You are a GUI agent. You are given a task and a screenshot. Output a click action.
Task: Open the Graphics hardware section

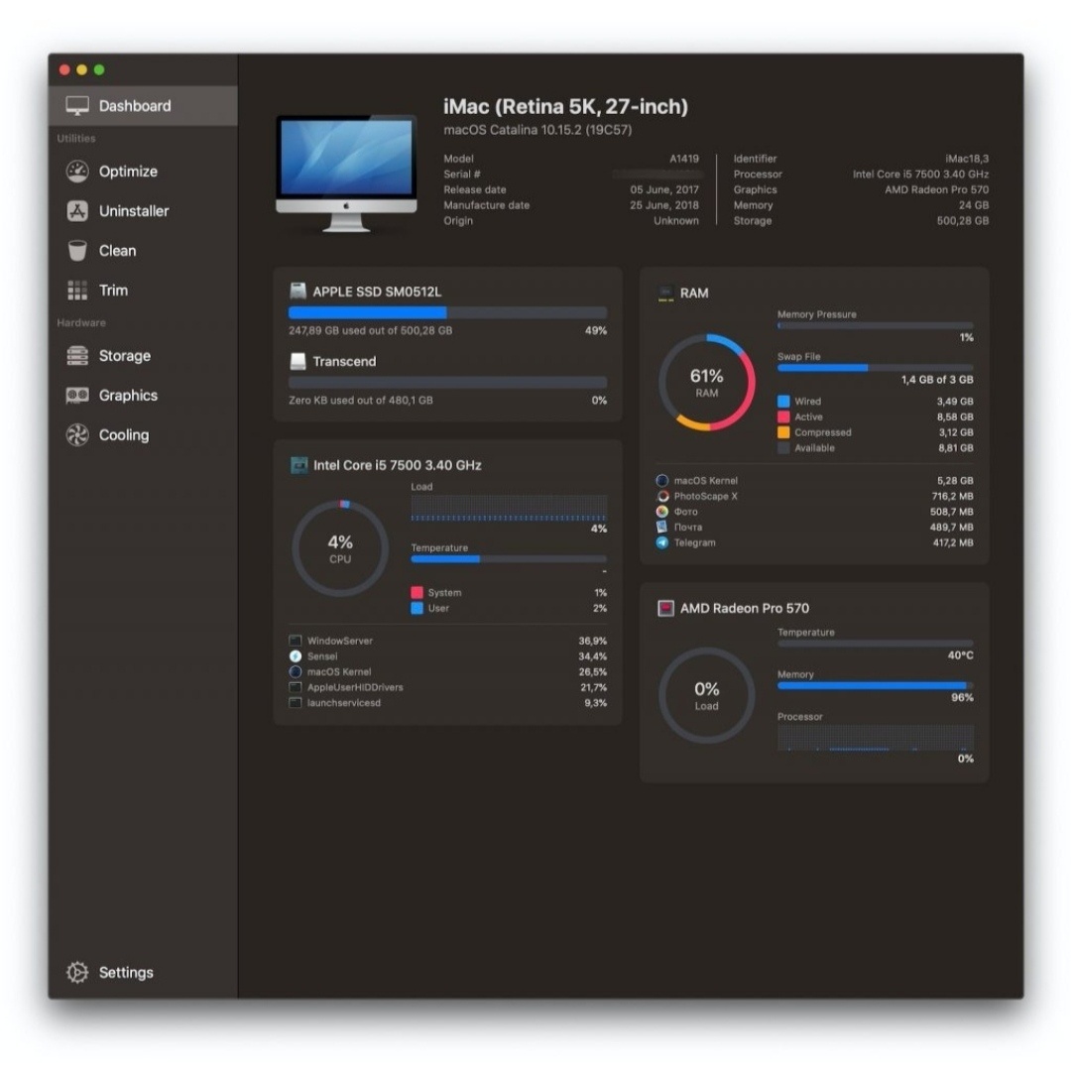tap(143, 396)
